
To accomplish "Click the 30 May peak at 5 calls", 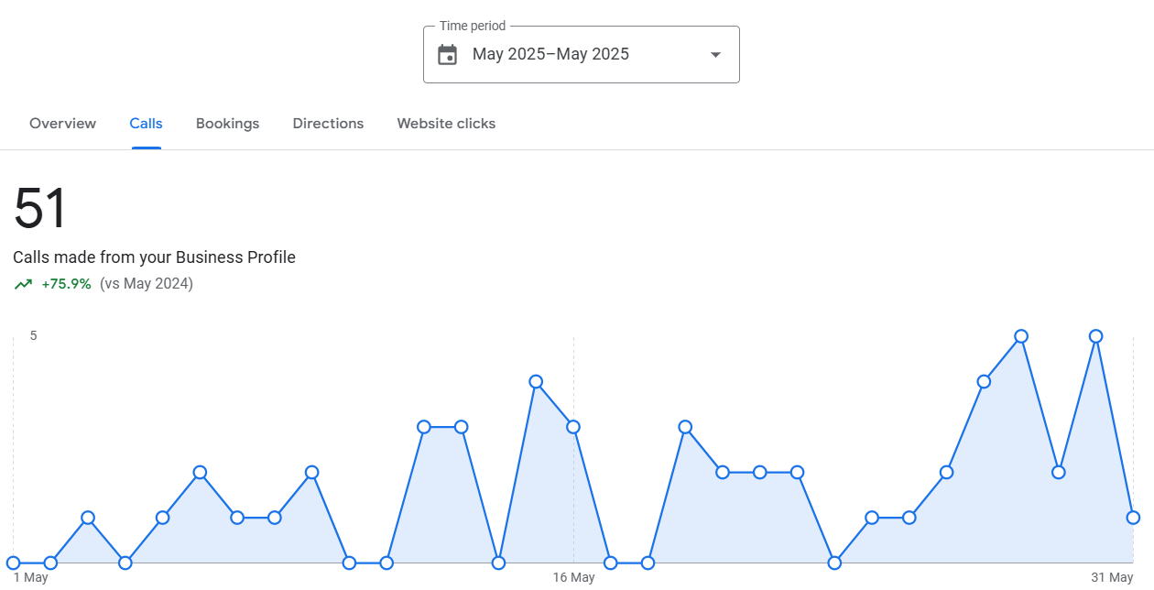I will [x=1095, y=336].
